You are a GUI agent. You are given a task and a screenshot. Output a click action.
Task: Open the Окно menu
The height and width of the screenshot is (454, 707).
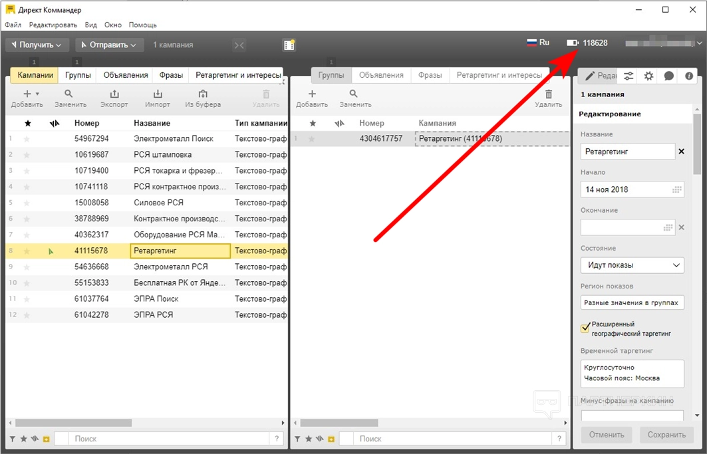coord(112,25)
